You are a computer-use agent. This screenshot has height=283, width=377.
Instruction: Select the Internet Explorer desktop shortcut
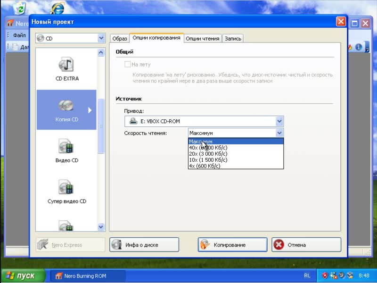click(x=57, y=8)
